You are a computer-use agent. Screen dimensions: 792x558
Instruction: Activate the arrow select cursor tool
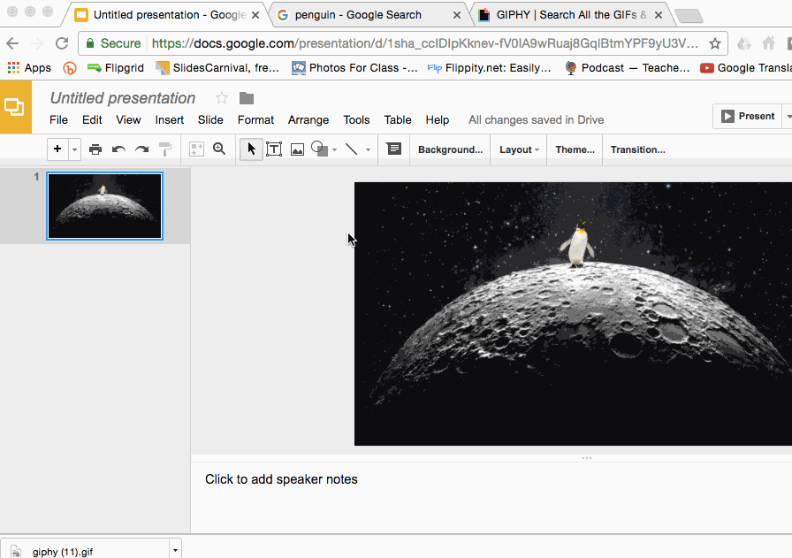[x=251, y=149]
